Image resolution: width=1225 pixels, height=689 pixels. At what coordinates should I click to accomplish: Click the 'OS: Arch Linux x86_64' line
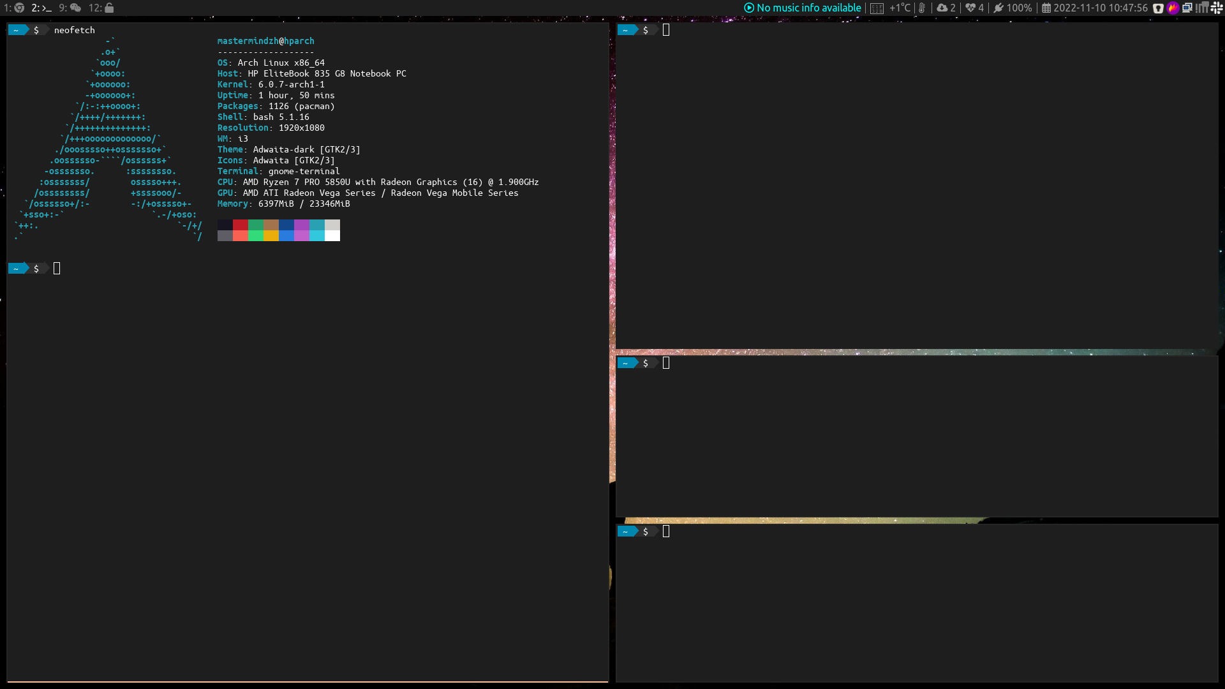pos(271,63)
